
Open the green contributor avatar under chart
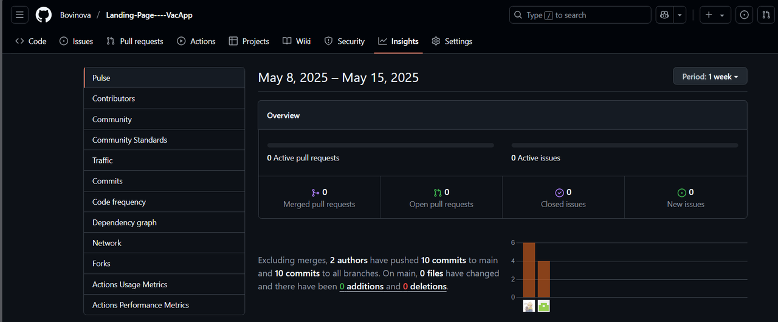[x=544, y=306]
